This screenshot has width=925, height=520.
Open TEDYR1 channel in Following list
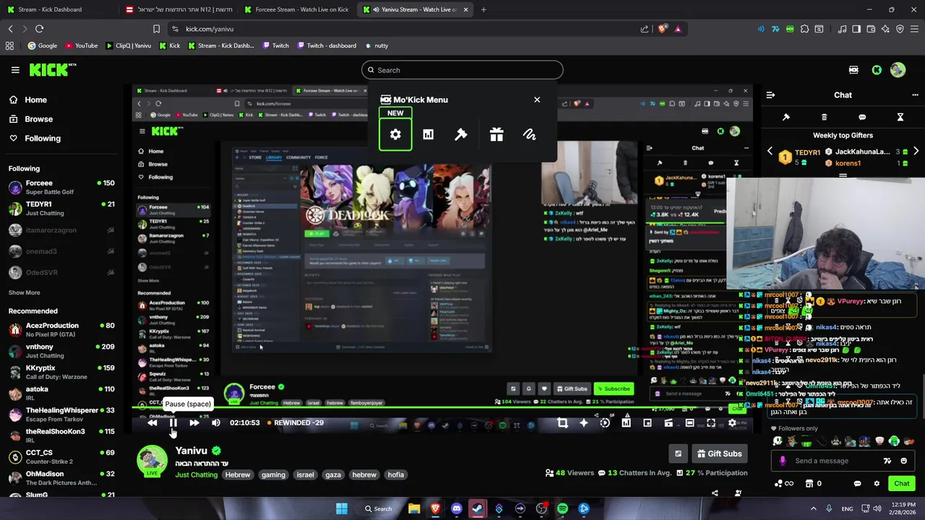click(61, 208)
